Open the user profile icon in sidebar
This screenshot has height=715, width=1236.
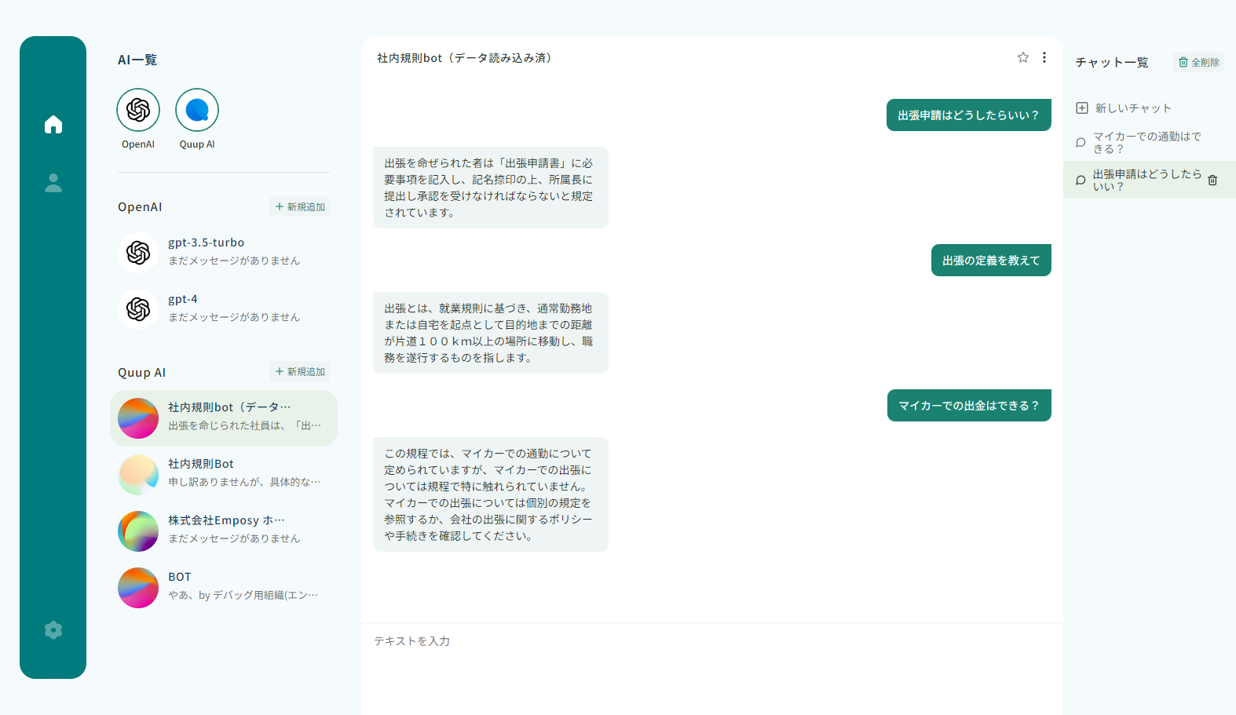[53, 183]
